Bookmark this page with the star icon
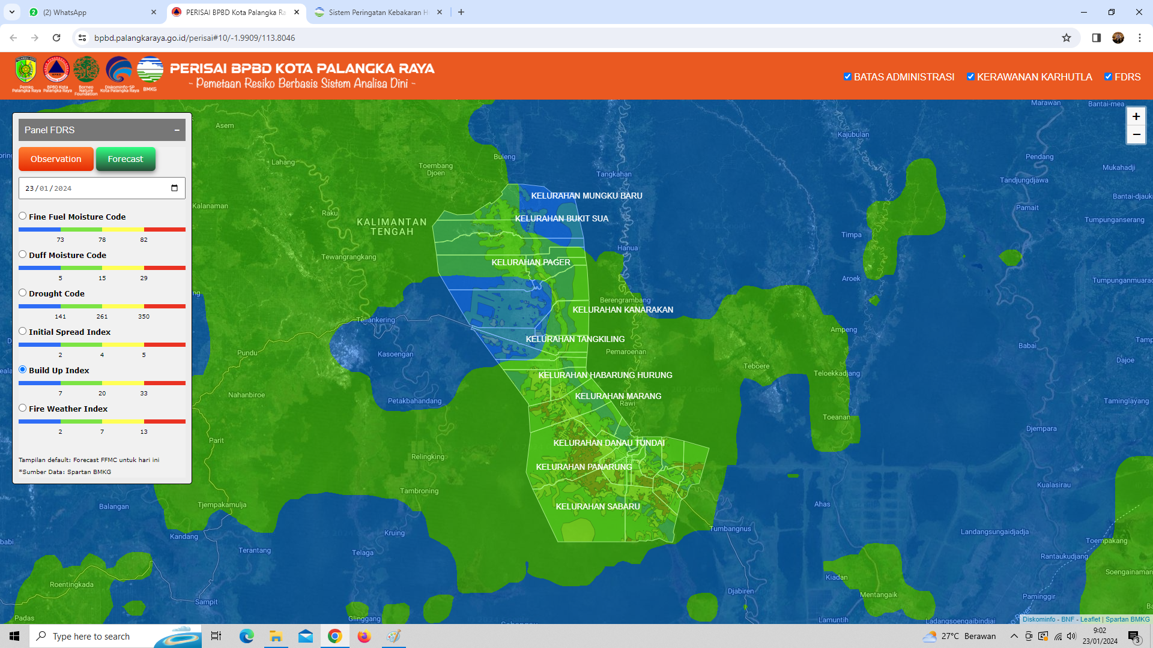This screenshot has height=648, width=1153. click(1066, 38)
